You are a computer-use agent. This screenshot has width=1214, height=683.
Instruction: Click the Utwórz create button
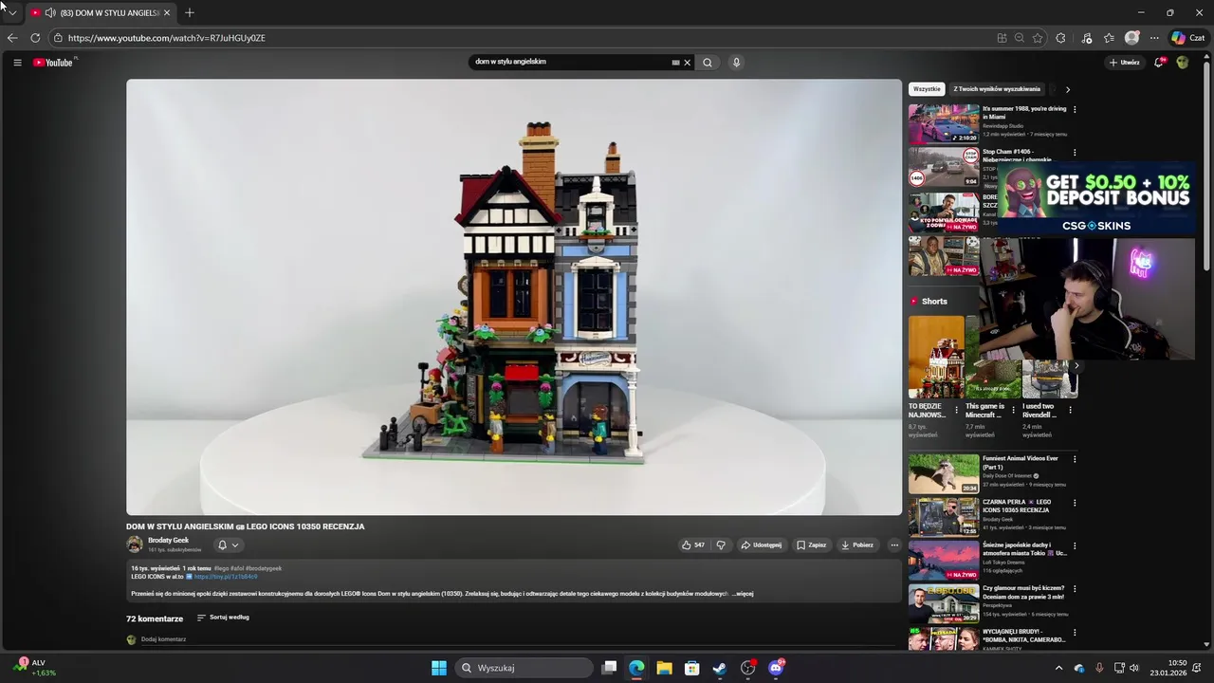coord(1124,63)
